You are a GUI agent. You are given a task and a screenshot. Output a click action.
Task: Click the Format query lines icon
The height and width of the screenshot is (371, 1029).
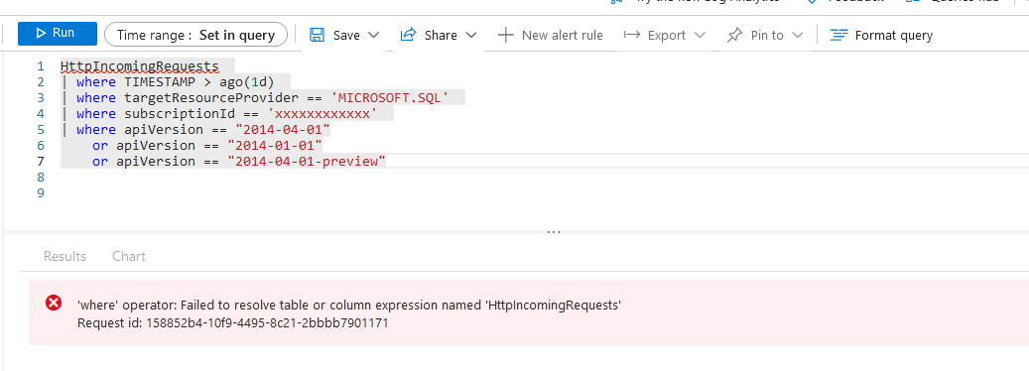point(838,35)
